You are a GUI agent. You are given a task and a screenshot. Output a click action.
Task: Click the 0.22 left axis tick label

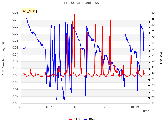(15, 27)
